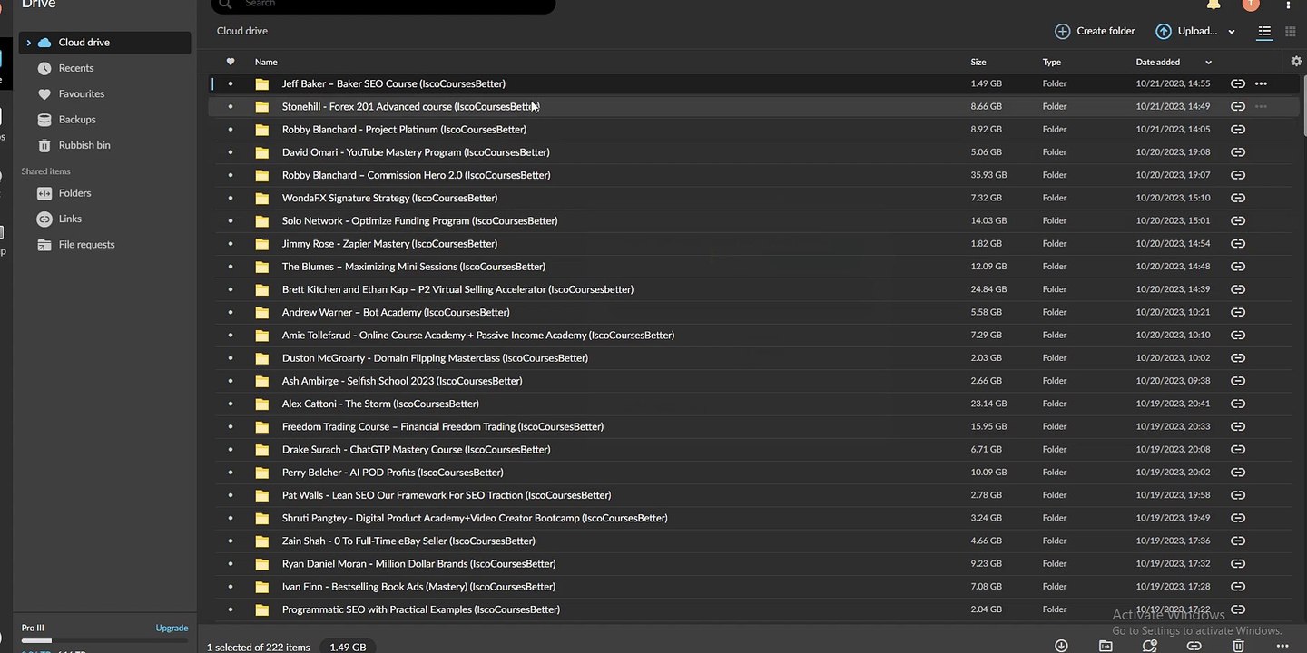The image size is (1307, 653).
Task: Open more options for Jeff Baker row
Action: pos(1261,83)
